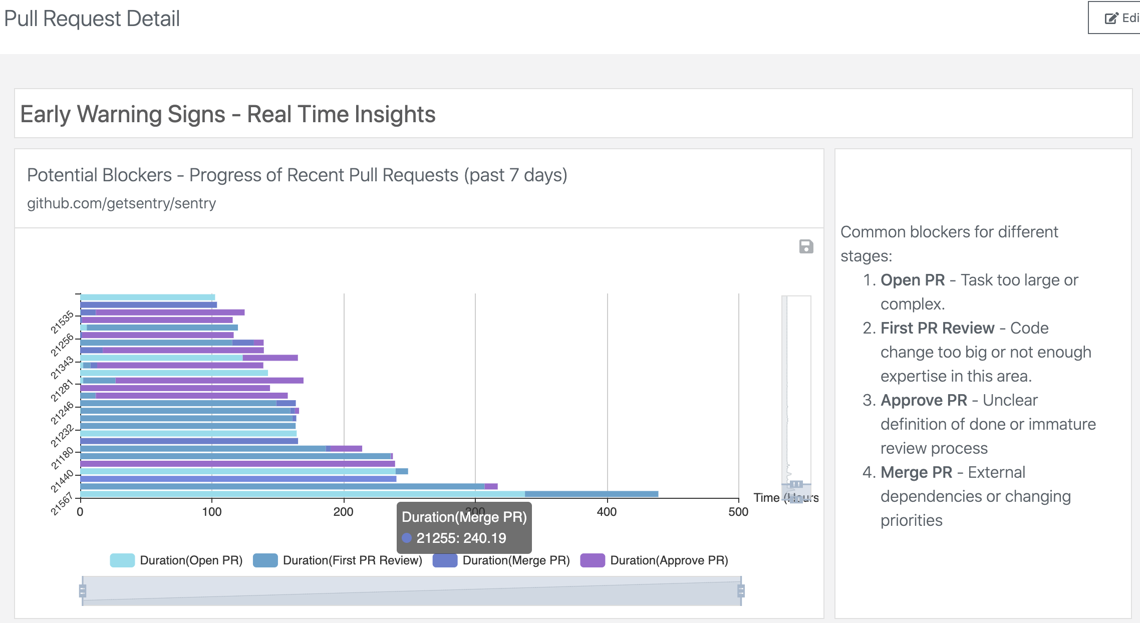Click the longest bar's First PR Review segment

591,494
